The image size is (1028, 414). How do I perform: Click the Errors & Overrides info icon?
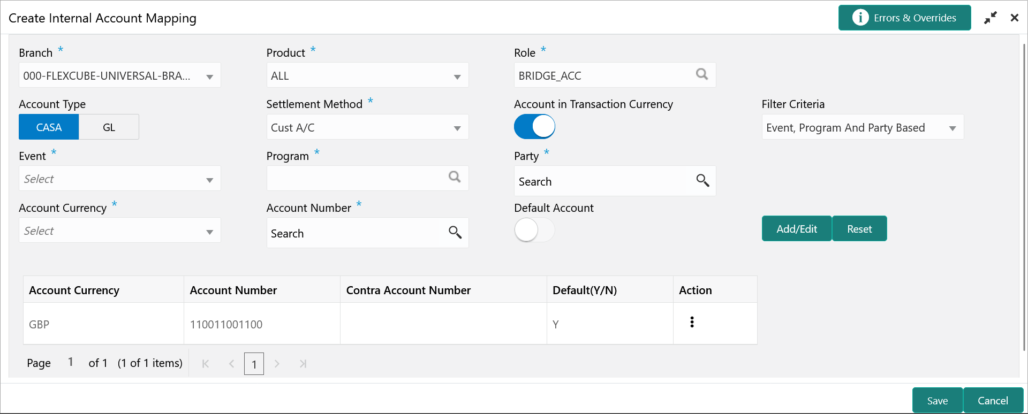860,18
